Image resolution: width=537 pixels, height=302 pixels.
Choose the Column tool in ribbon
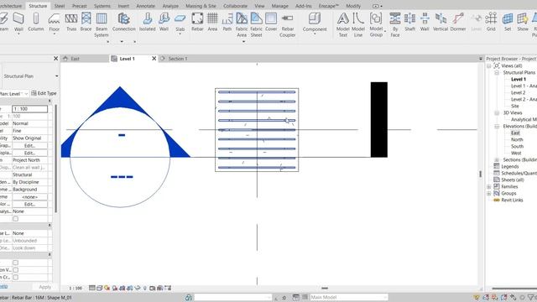pyautogui.click(x=35, y=23)
